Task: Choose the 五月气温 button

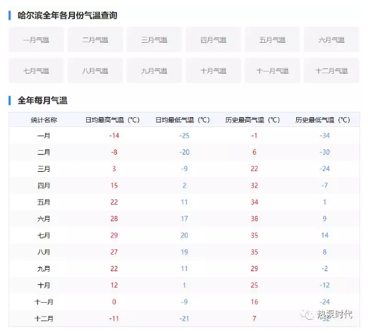Action: click(x=272, y=39)
